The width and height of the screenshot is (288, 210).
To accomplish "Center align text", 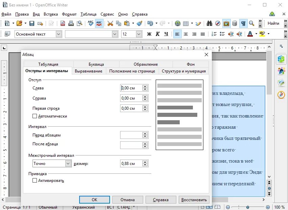I will click(x=186, y=34).
